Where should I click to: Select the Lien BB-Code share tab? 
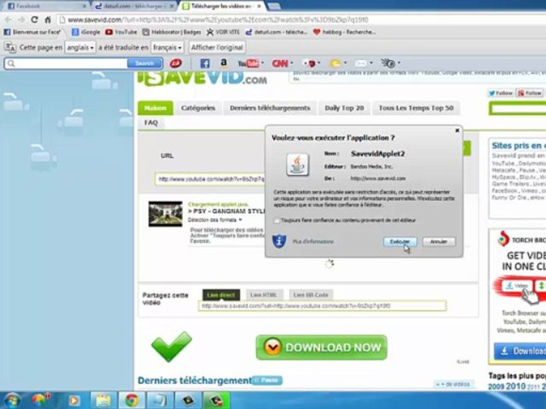pos(311,295)
